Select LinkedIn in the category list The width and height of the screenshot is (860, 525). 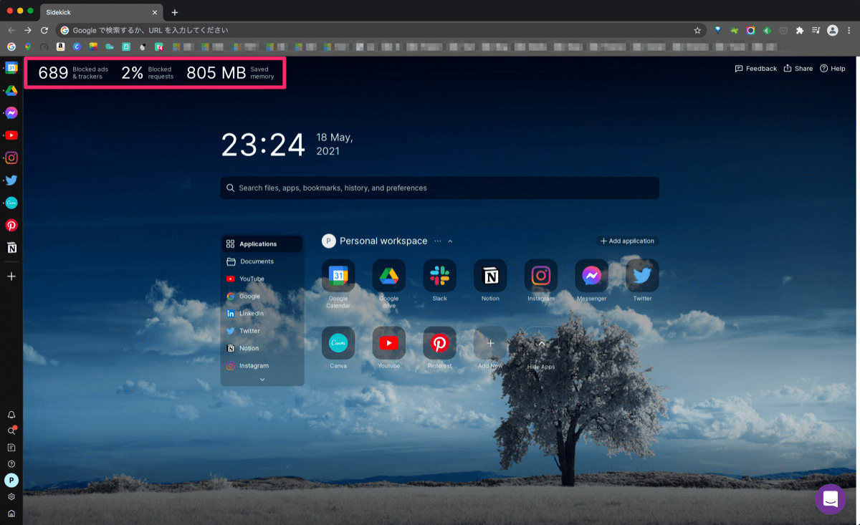pos(262,314)
